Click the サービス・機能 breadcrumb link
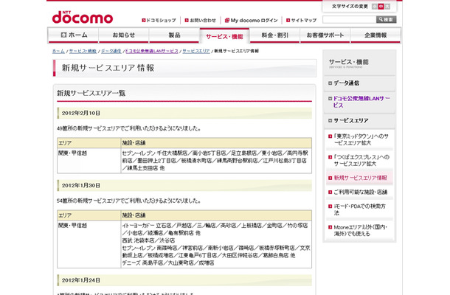Image resolution: width=450 pixels, height=295 pixels. [x=83, y=51]
